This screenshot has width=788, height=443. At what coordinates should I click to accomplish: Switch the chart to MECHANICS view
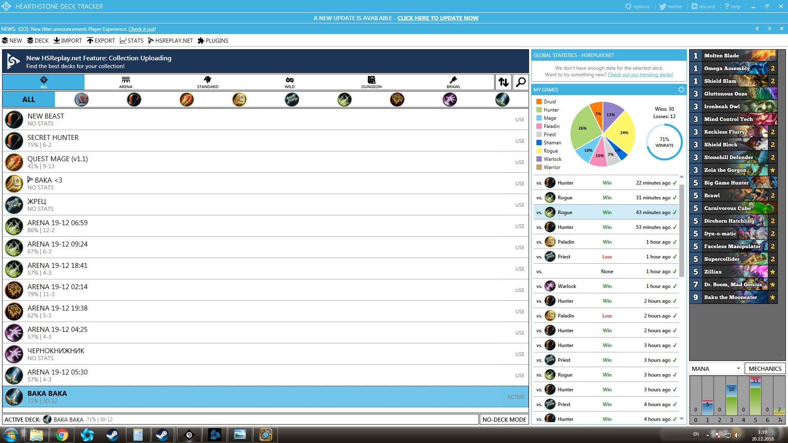765,368
